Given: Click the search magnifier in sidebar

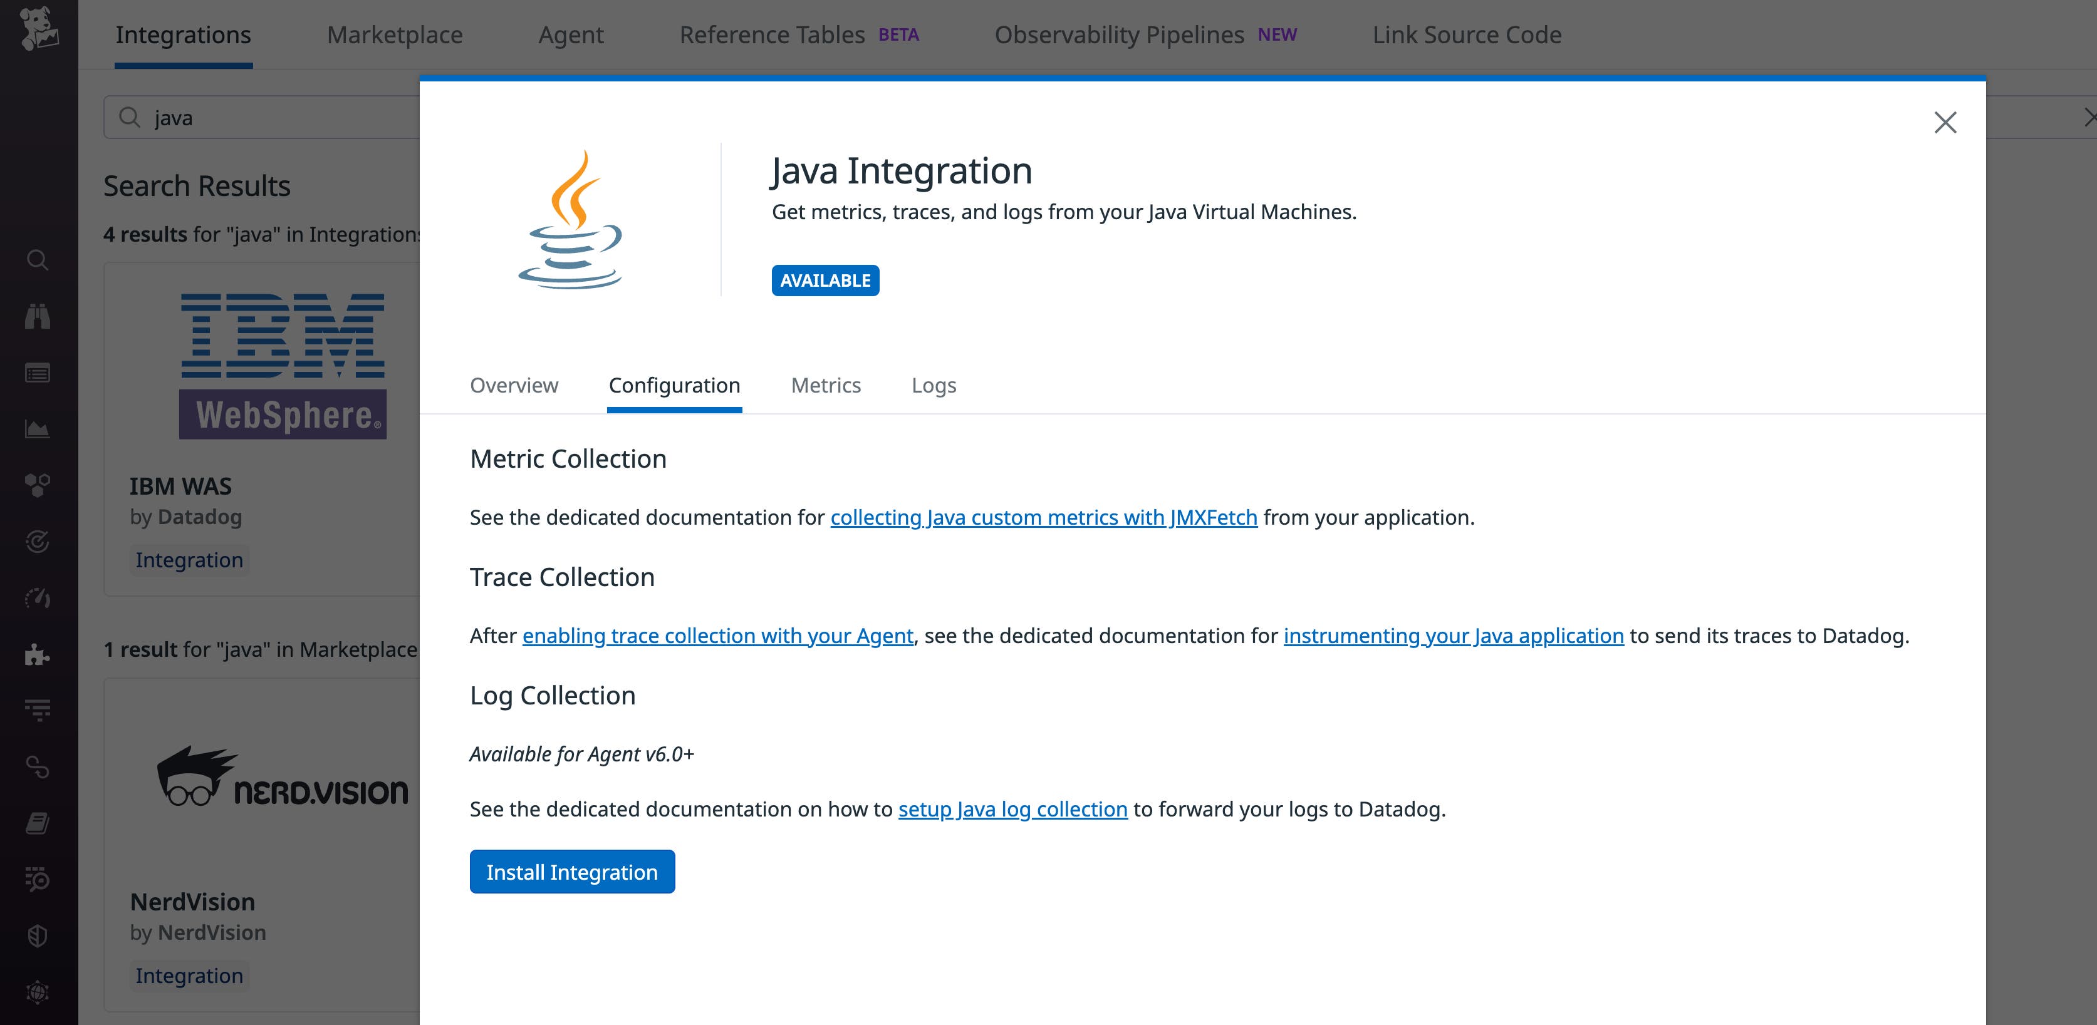Looking at the screenshot, I should 38,260.
